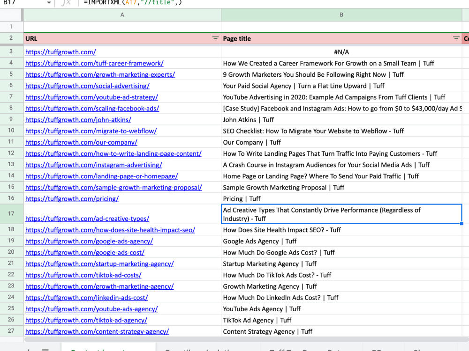Open the sample-growth-marketing-proposal link
The width and height of the screenshot is (469, 351).
pos(113,188)
